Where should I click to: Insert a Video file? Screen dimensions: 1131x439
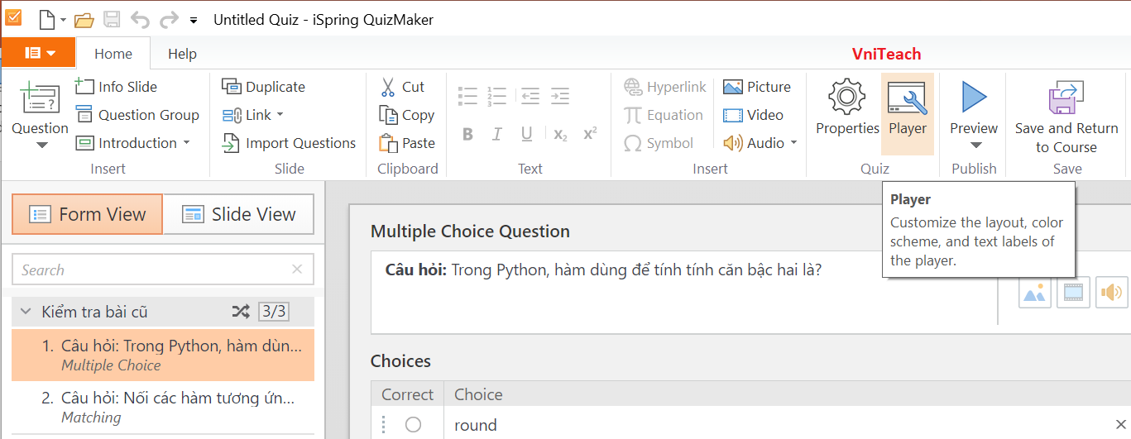tap(753, 115)
